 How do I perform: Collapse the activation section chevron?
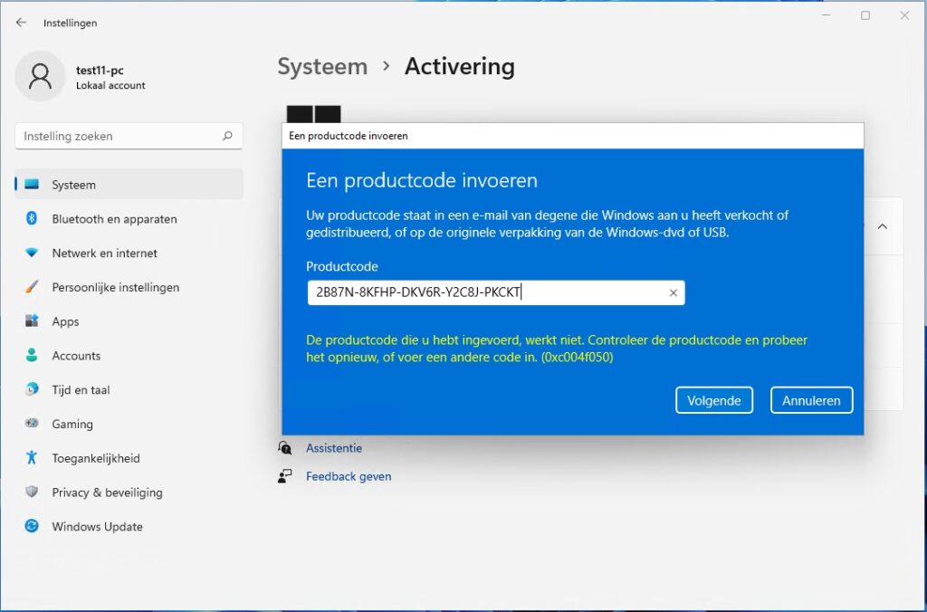pyautogui.click(x=883, y=227)
